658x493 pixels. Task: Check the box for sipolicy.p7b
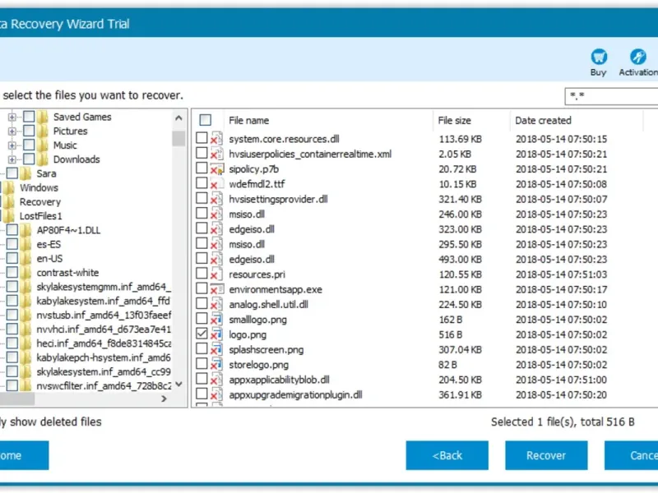(202, 168)
